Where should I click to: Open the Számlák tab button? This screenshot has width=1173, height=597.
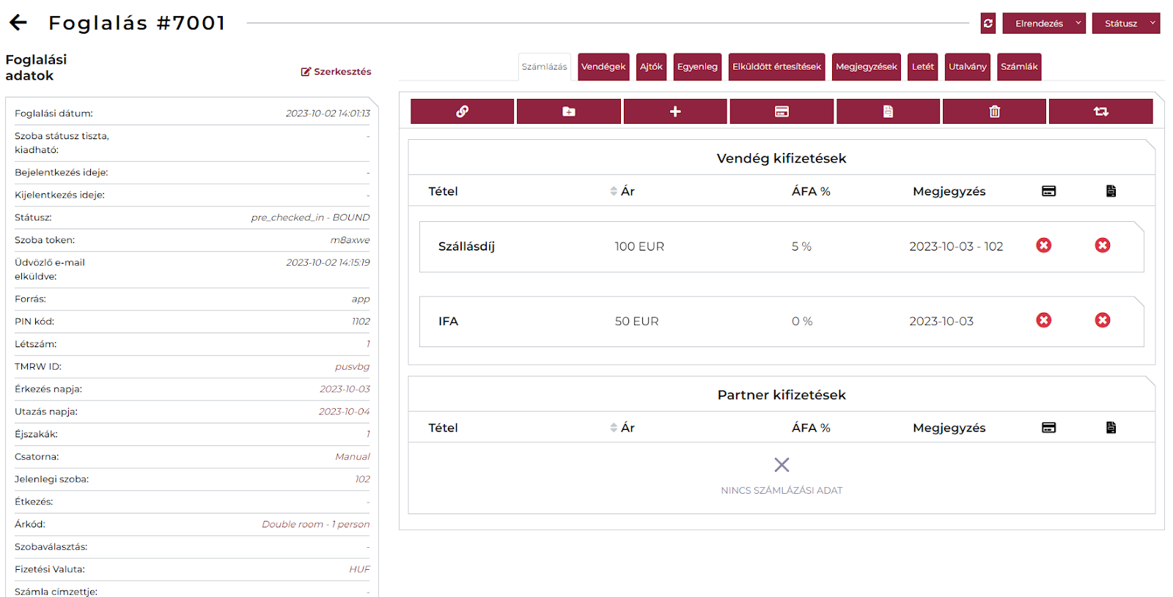pyautogui.click(x=1019, y=67)
